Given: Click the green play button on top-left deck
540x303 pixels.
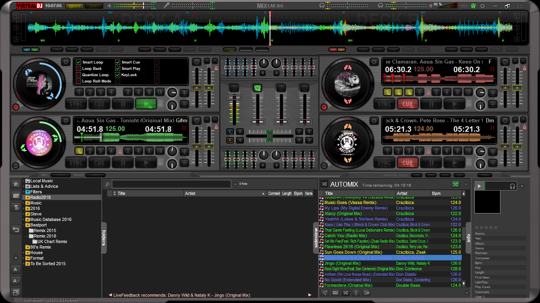Looking at the screenshot, I should pos(146,104).
